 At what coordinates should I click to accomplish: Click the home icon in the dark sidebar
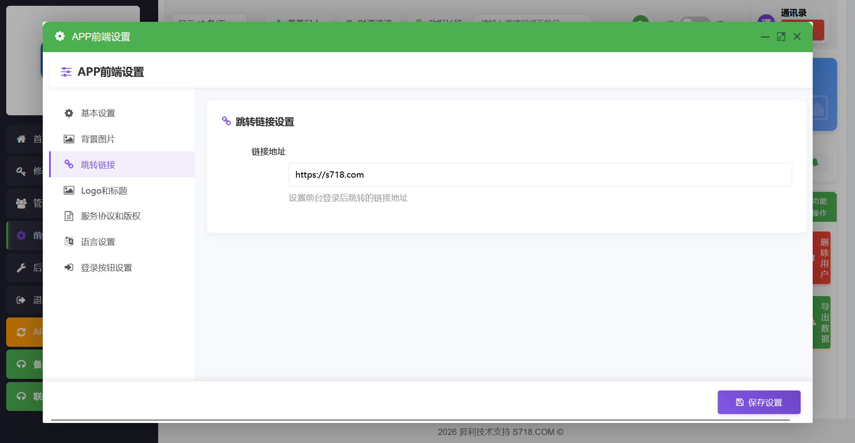coord(21,139)
